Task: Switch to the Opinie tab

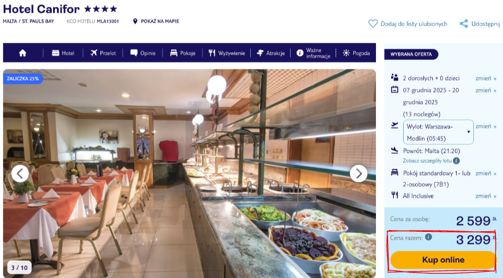Action: (143, 53)
